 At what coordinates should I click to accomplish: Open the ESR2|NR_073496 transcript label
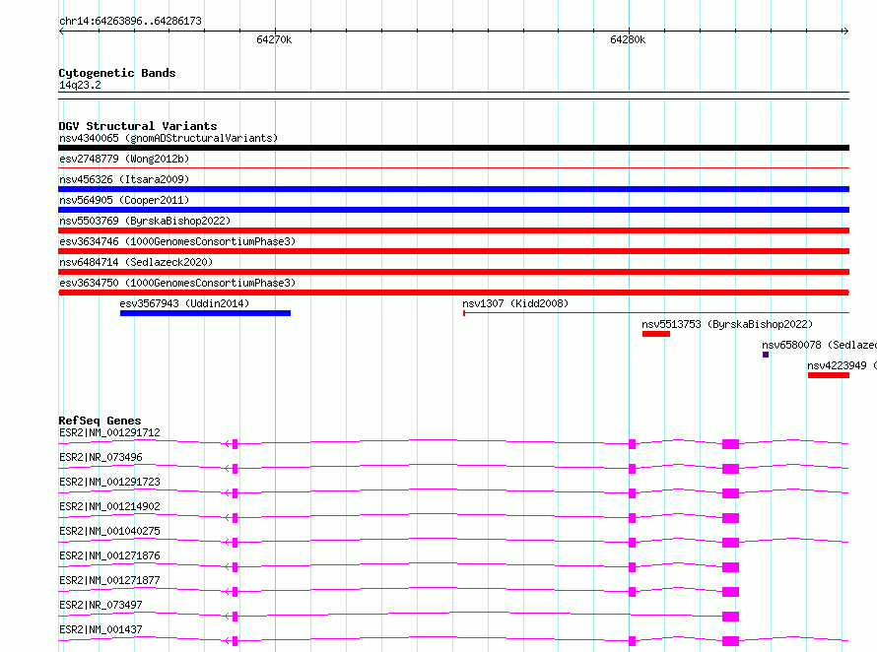pyautogui.click(x=101, y=457)
